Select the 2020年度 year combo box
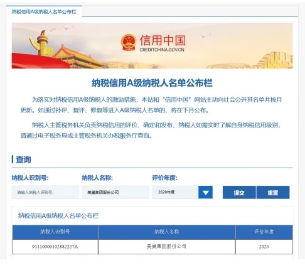This screenshot has height=265, width=305. [x=182, y=192]
